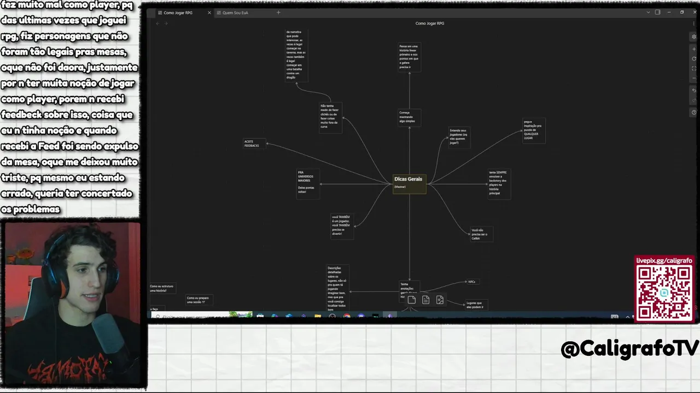Select the ACEITE FEEDBACKS card
The image size is (700, 393).
click(254, 144)
